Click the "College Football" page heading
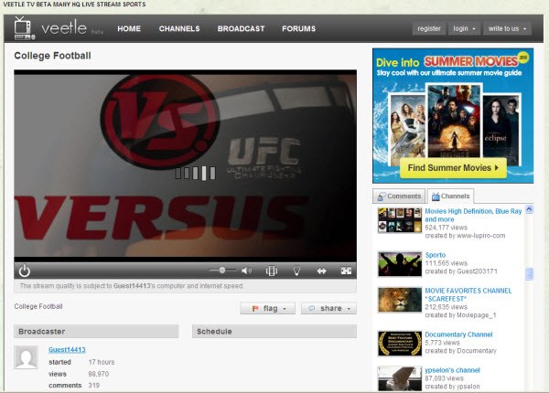This screenshot has height=393, width=549. 52,56
